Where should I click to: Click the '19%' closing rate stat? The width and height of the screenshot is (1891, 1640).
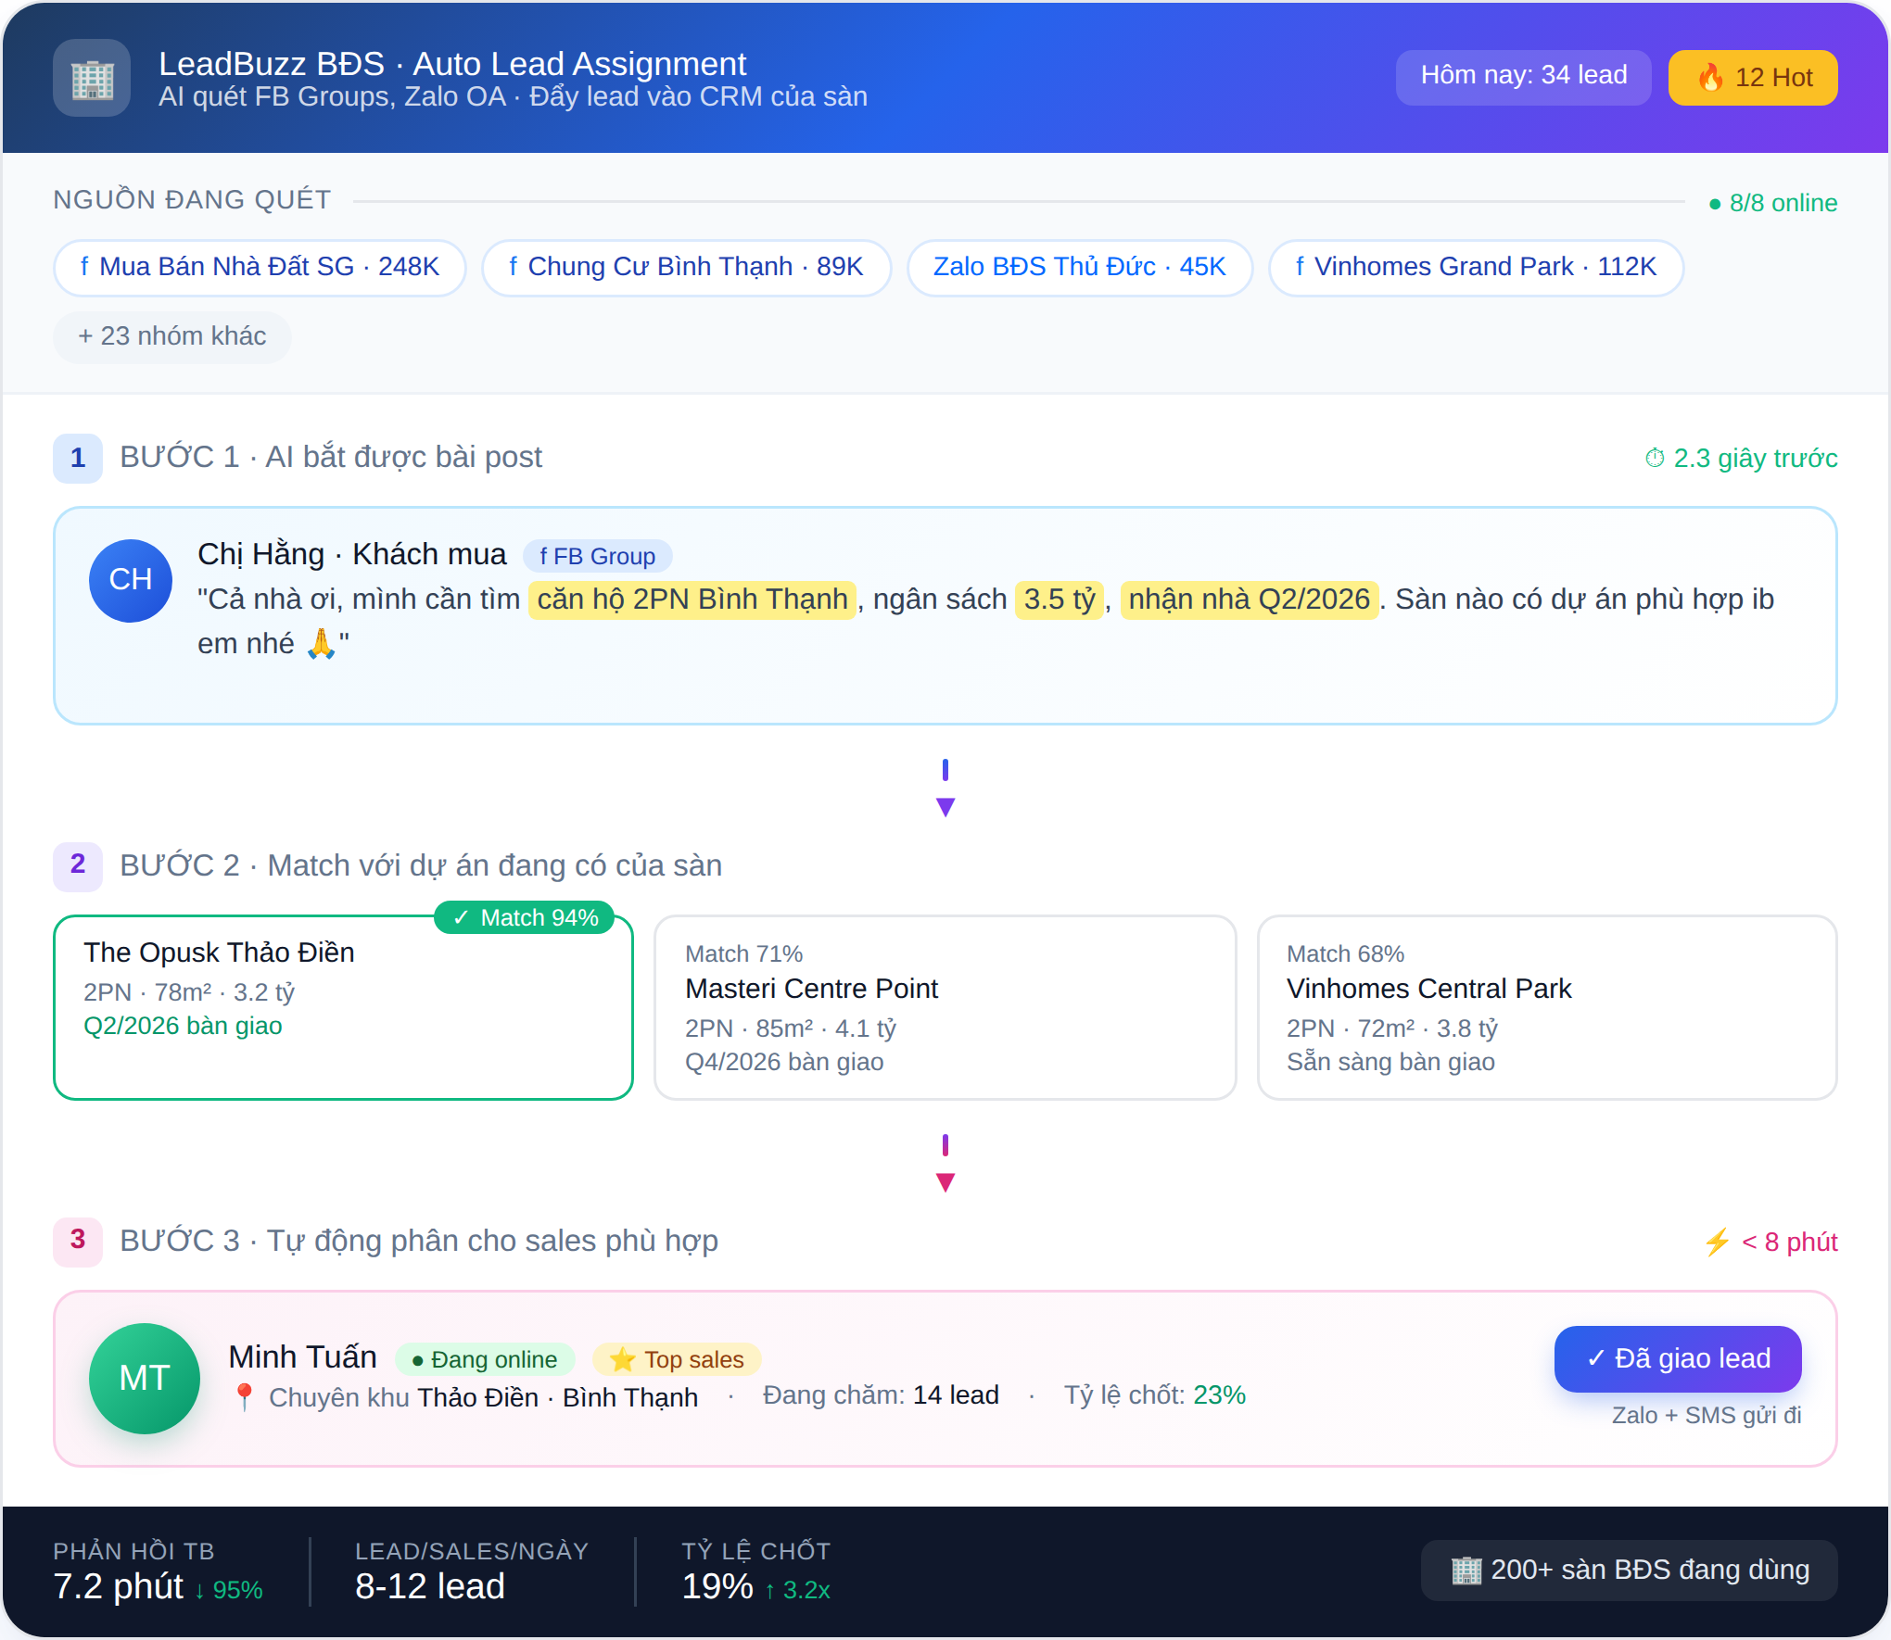717,1586
